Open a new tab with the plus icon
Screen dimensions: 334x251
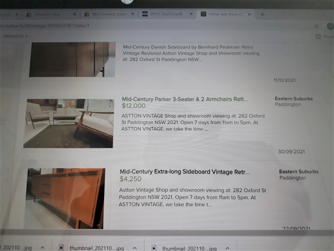263,14
